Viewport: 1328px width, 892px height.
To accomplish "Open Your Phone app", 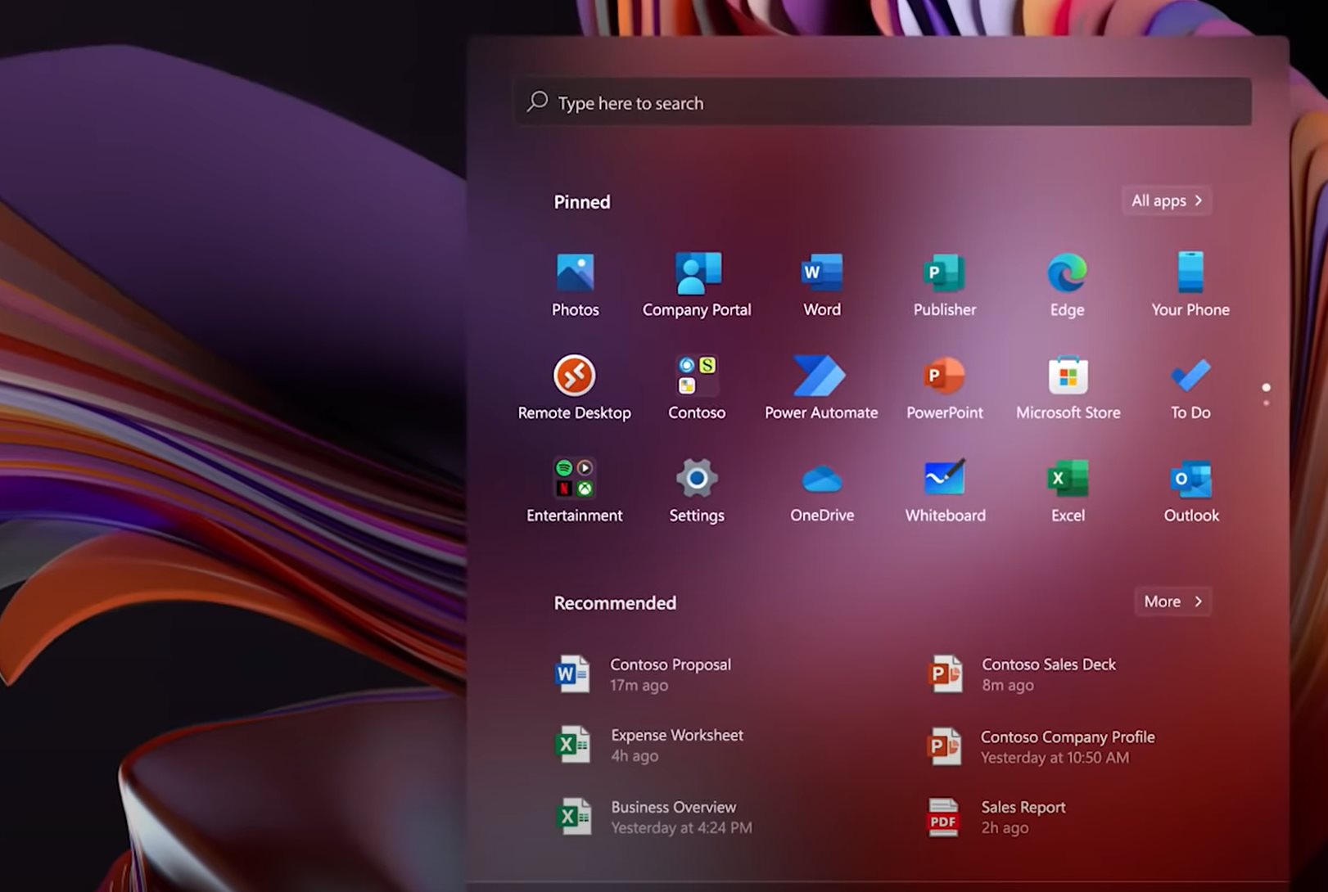I will (x=1190, y=285).
